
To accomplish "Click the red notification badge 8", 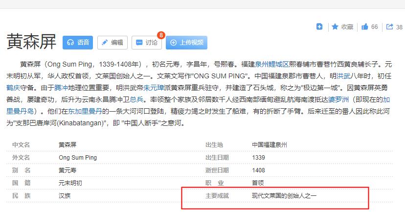I will point(161,35).
